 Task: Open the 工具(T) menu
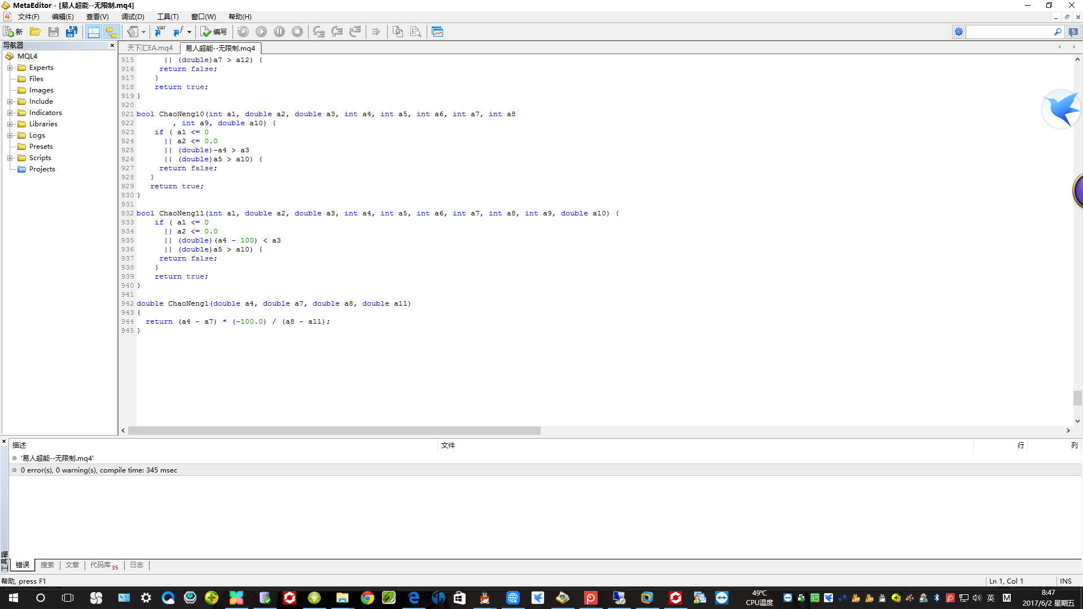[168, 17]
